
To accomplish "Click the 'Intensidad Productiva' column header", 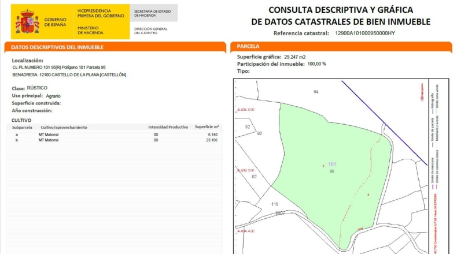I will coord(168,127).
